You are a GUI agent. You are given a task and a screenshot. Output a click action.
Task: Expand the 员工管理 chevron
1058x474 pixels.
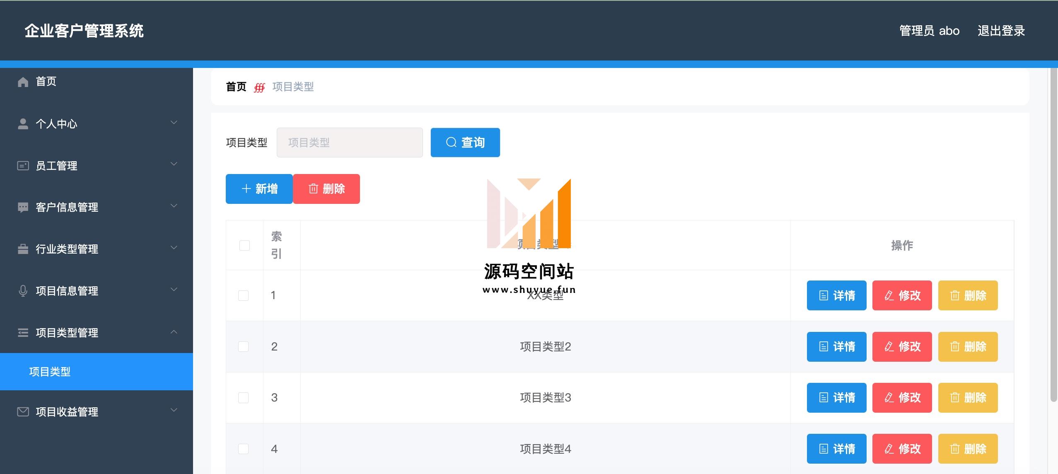pyautogui.click(x=174, y=164)
